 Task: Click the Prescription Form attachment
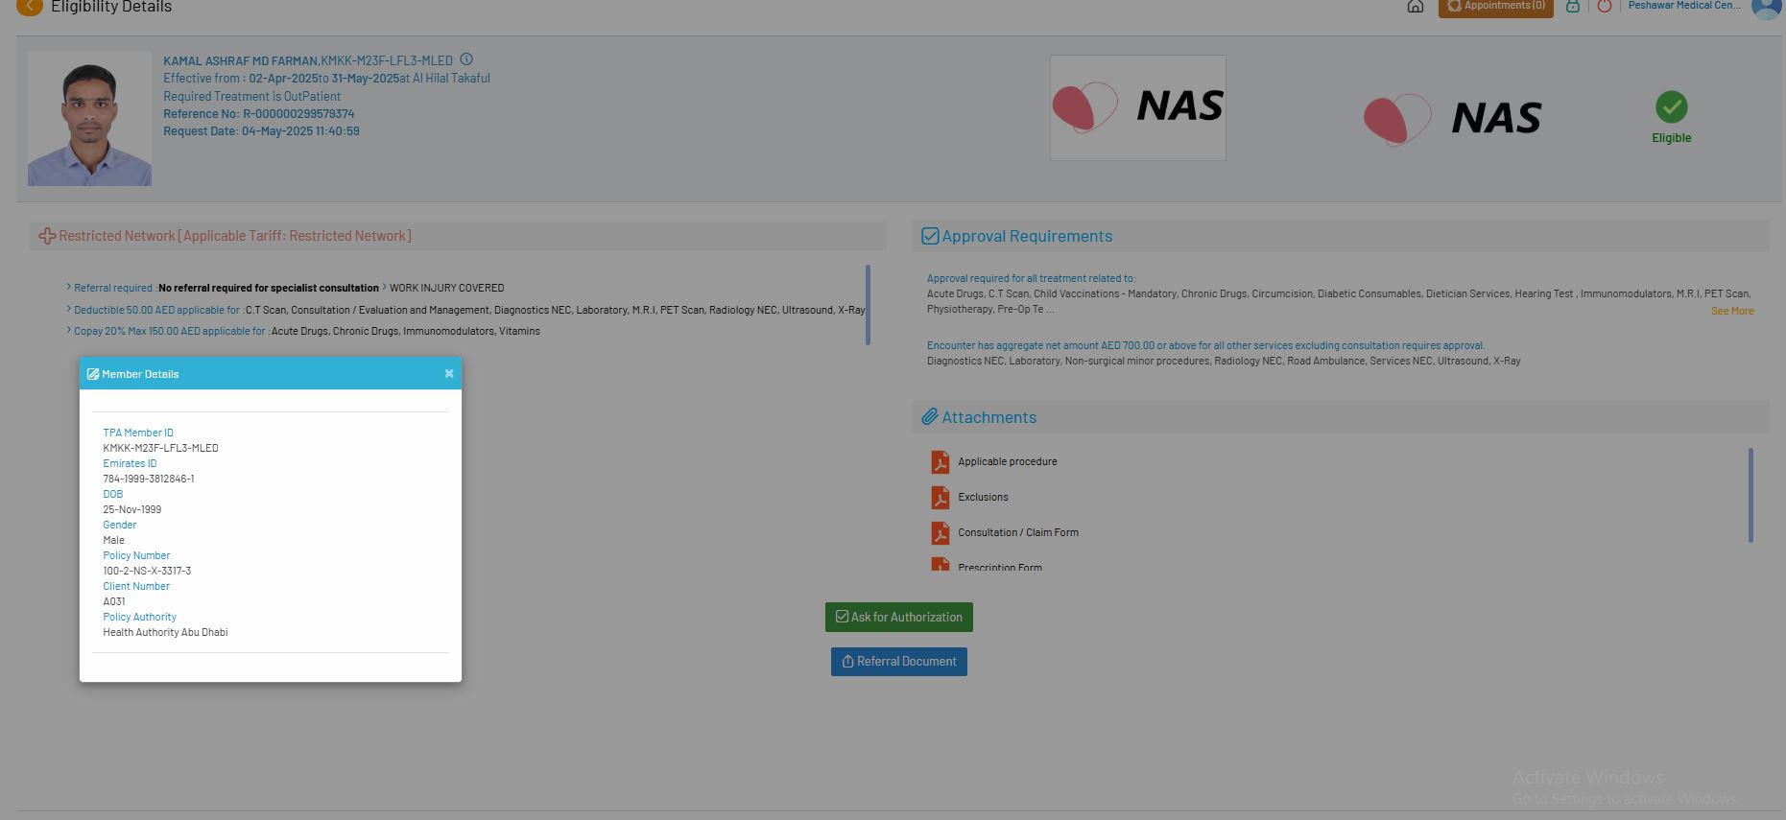click(x=1000, y=567)
